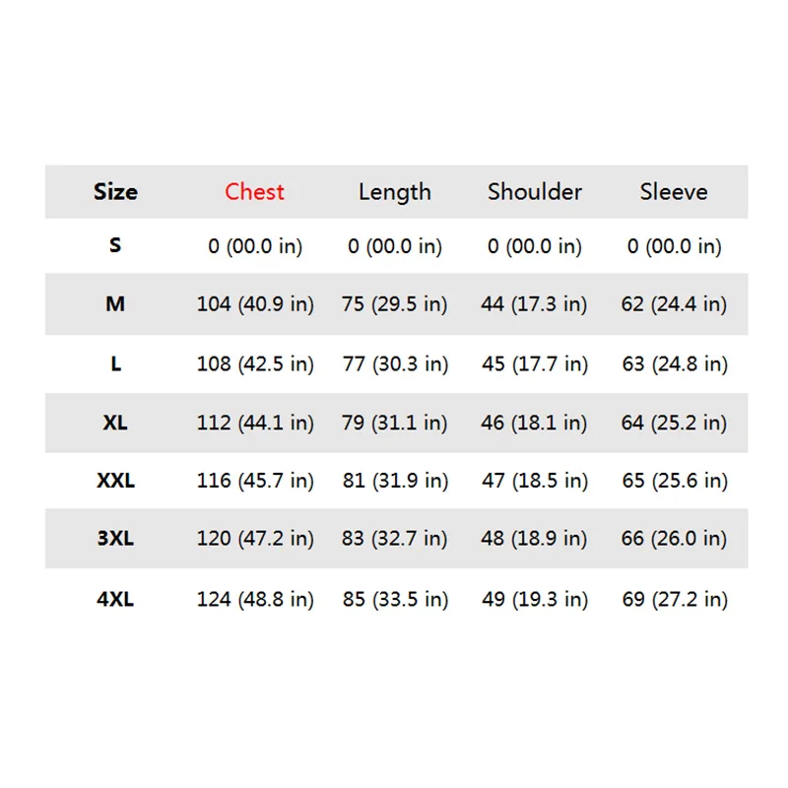Select sleeve value 65 (25.6 in)
This screenshot has width=788, height=788.
click(x=675, y=482)
